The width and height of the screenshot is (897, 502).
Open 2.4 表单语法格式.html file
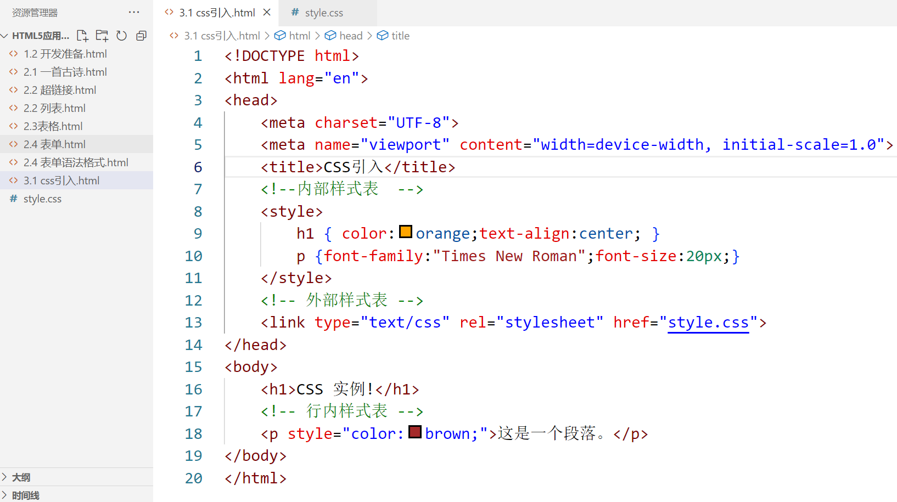pos(76,162)
